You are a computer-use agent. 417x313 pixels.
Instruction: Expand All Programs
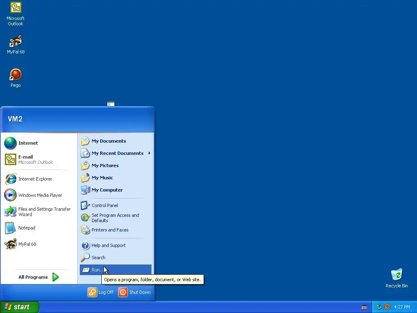point(39,277)
